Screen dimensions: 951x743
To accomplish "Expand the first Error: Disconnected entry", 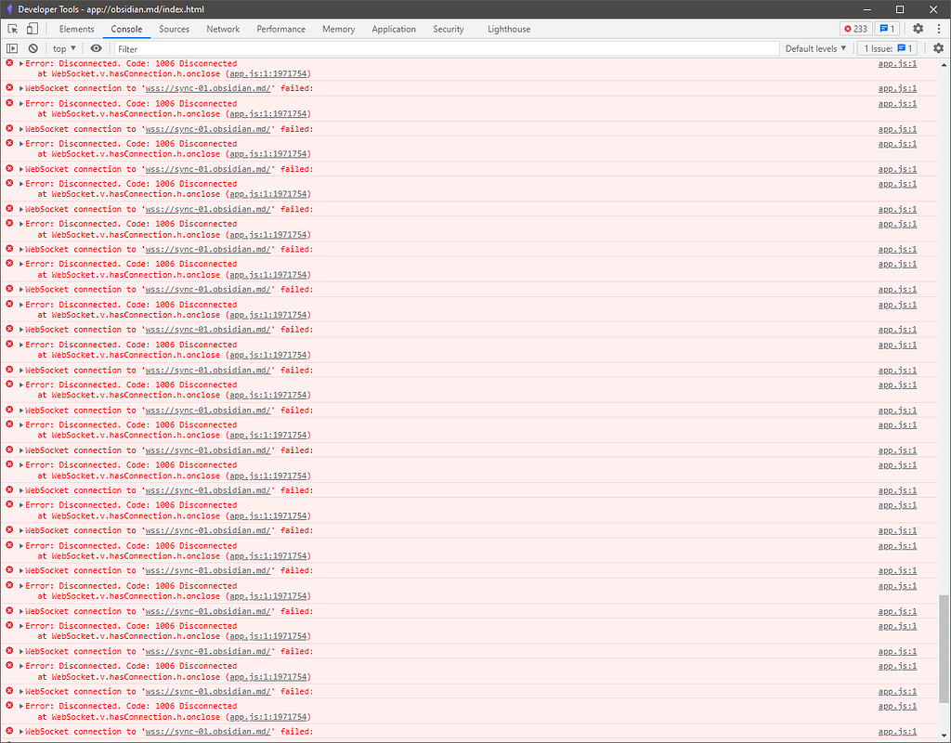I will coord(21,64).
